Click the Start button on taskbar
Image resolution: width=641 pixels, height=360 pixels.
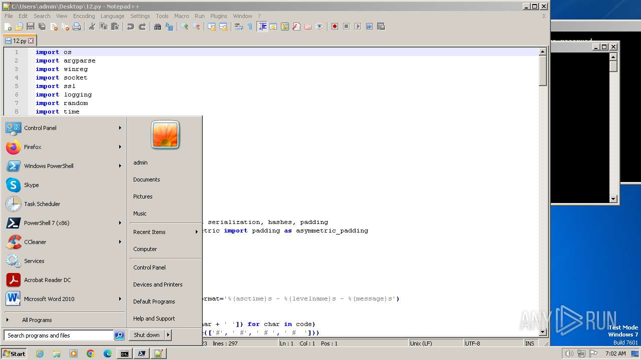tap(14, 353)
